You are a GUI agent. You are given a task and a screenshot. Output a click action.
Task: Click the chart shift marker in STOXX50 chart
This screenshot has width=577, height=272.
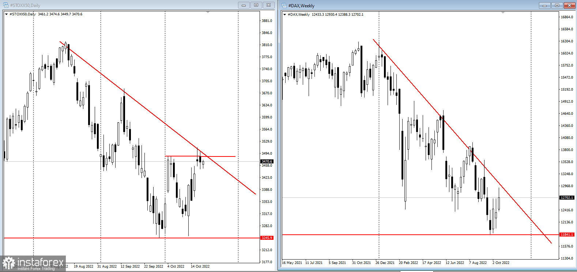(208, 12)
